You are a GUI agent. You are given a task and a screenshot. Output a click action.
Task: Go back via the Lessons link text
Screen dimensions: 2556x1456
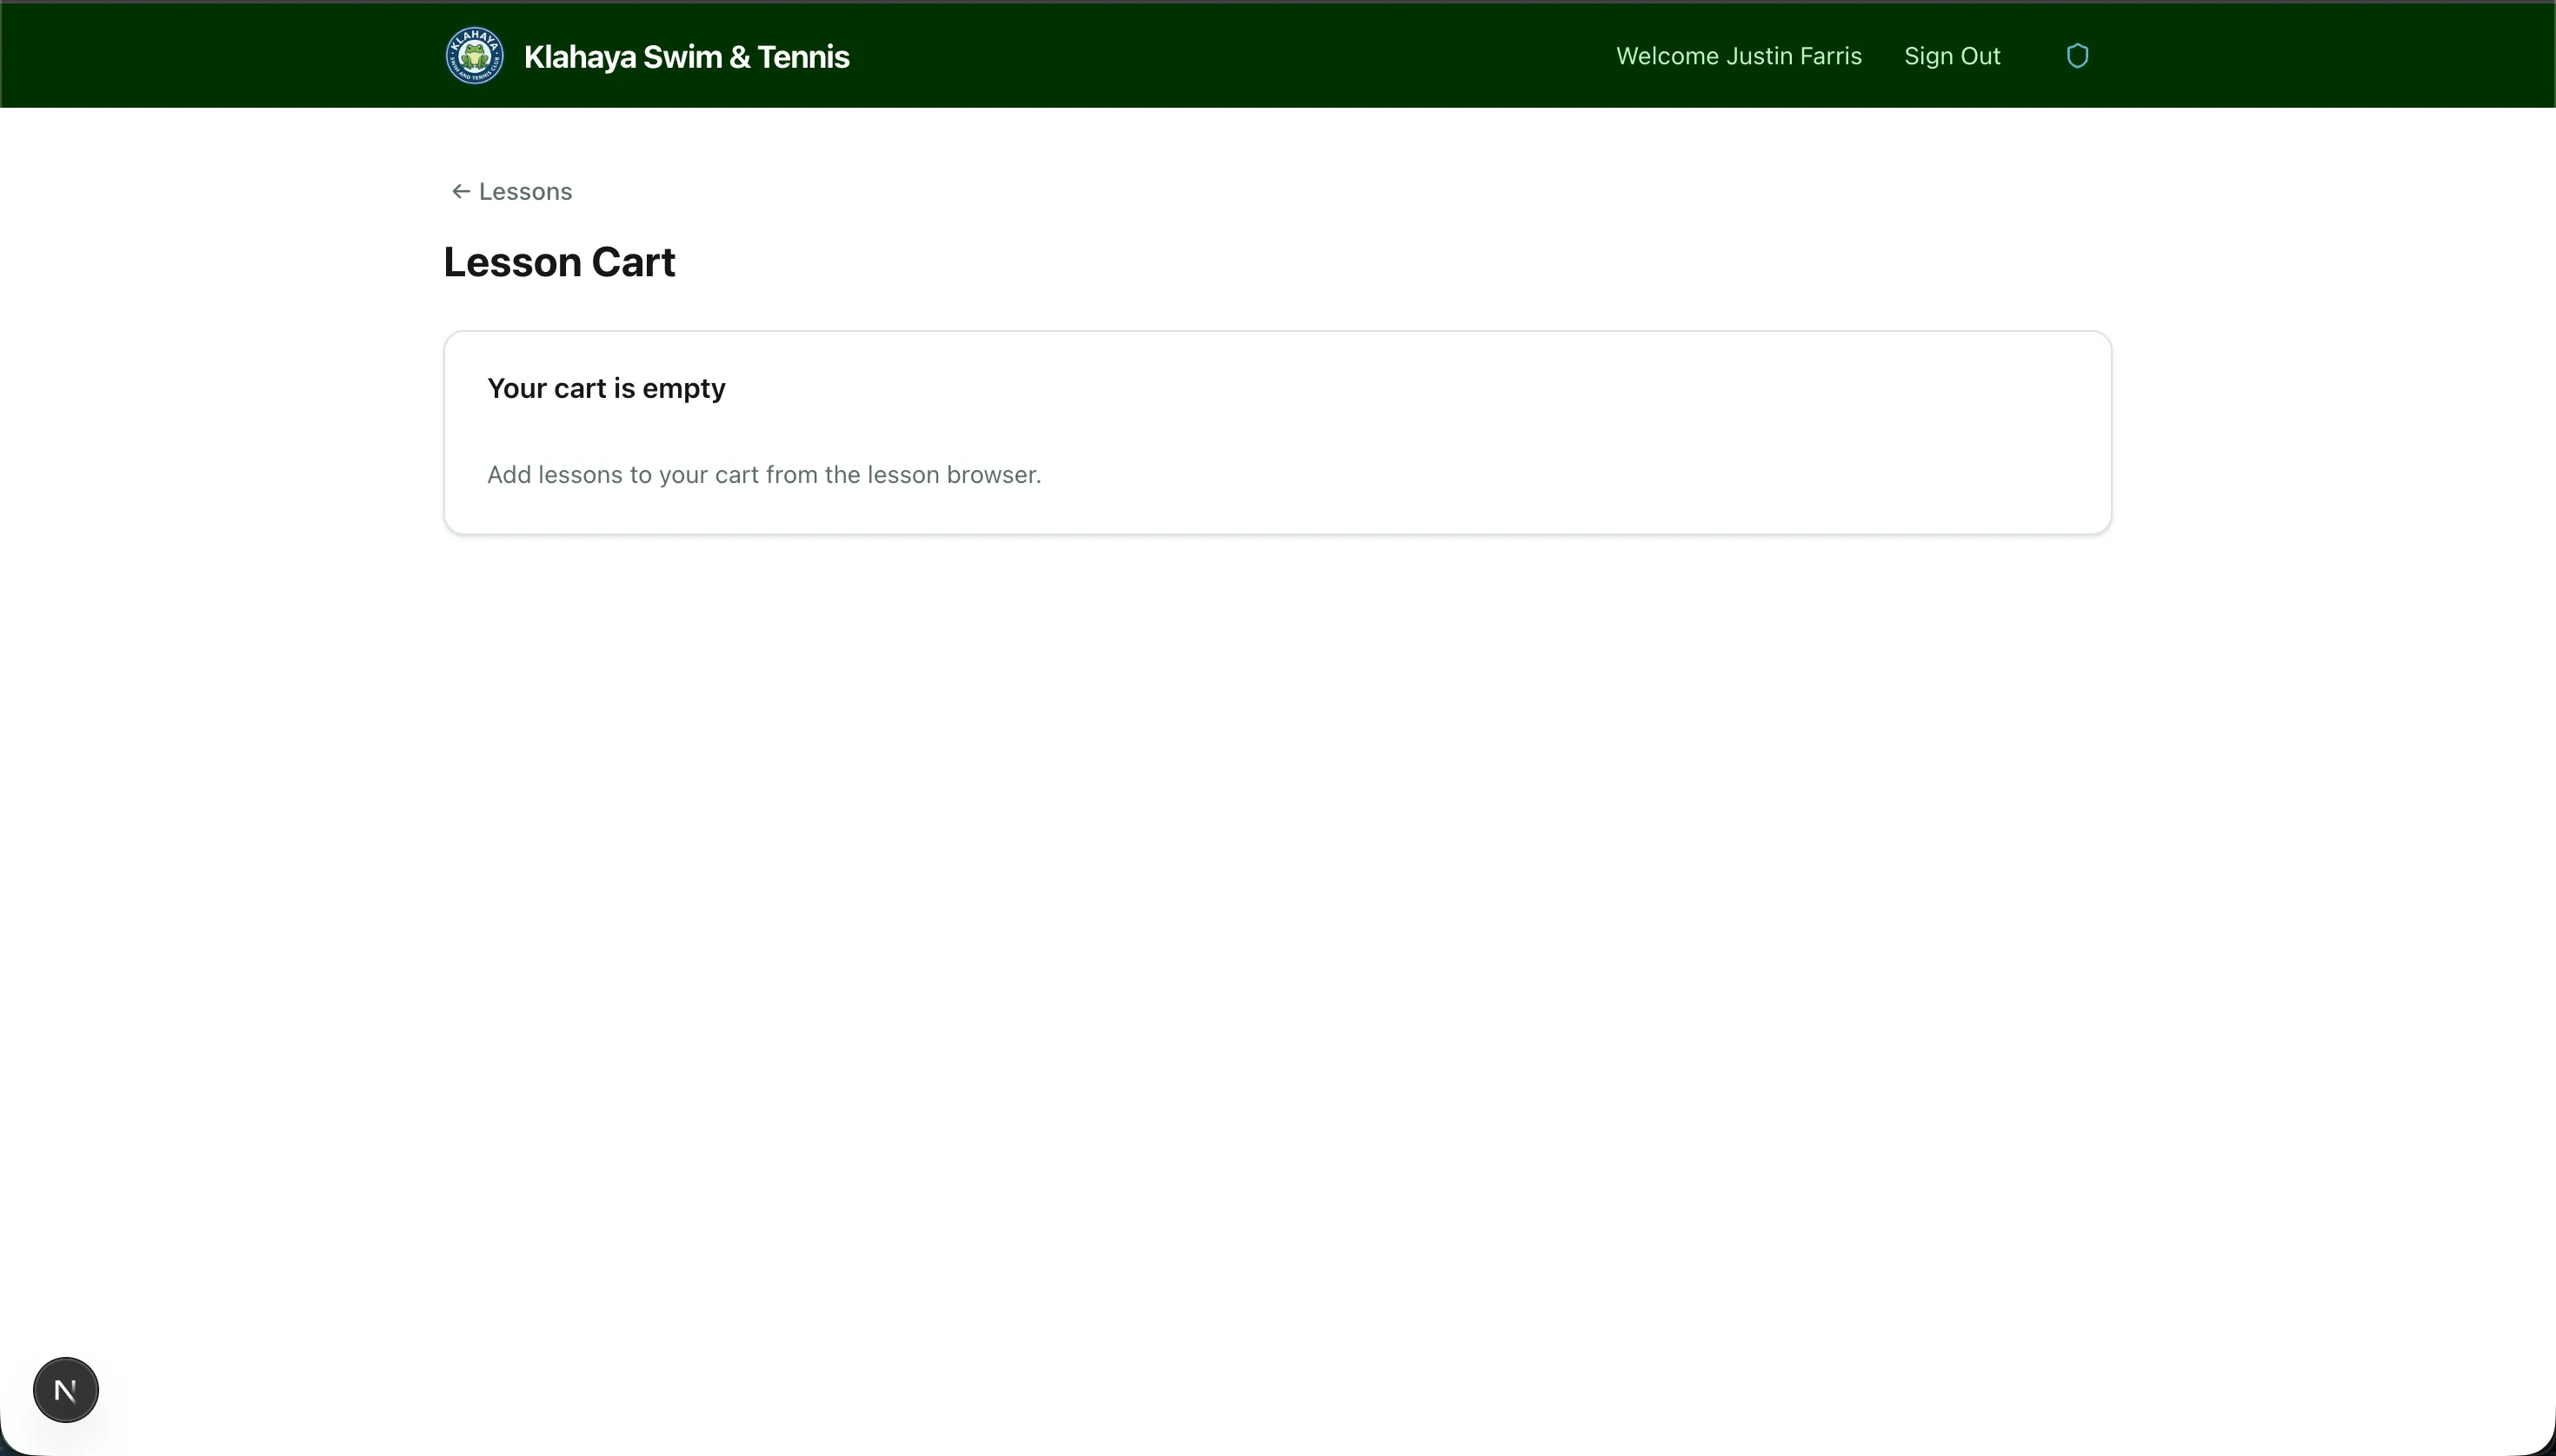pyautogui.click(x=525, y=191)
